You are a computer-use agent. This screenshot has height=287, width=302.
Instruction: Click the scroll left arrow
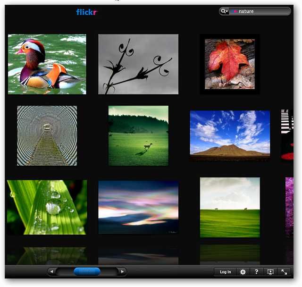(51, 271)
